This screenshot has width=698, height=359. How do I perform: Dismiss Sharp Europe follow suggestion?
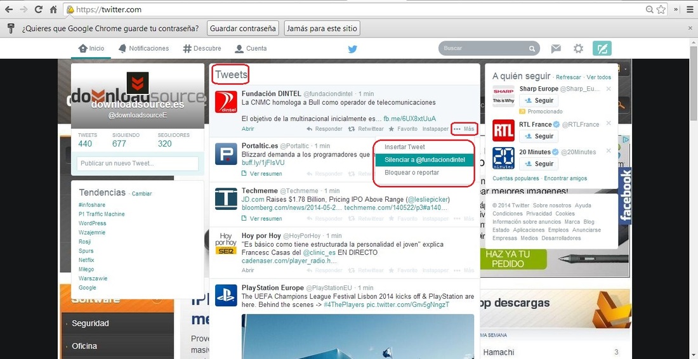(x=609, y=89)
